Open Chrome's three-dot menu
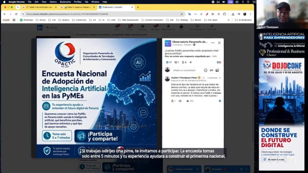Image resolution: width=308 pixels, height=173 pixels. [250, 14]
